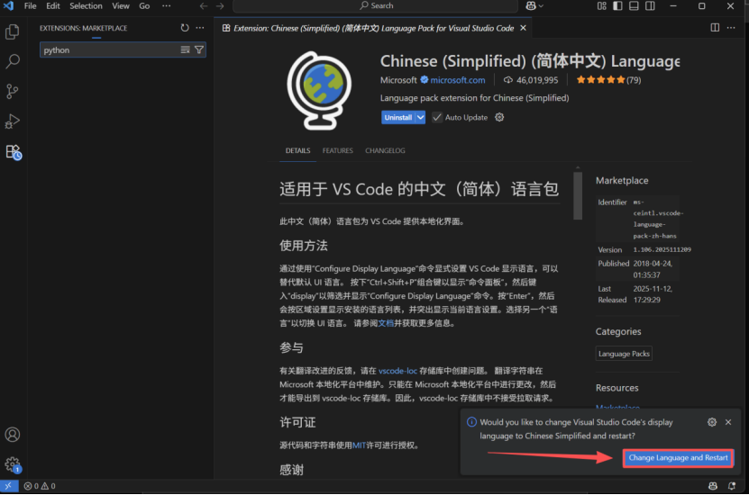Viewport: 749px width, 495px height.
Task: Open Run and Debug view
Action: click(13, 121)
